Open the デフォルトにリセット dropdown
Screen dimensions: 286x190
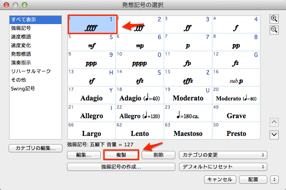223,167
